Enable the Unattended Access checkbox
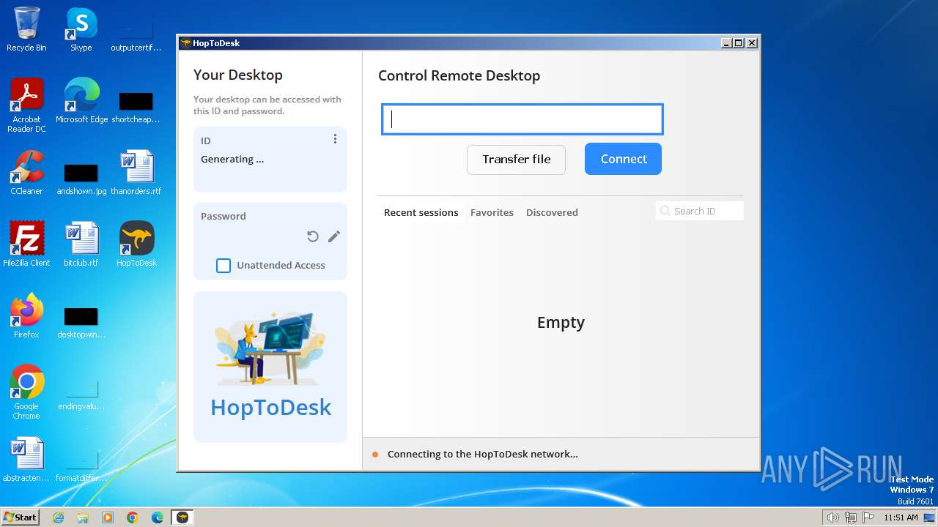Screen dimensions: 938x527 [x=224, y=266]
